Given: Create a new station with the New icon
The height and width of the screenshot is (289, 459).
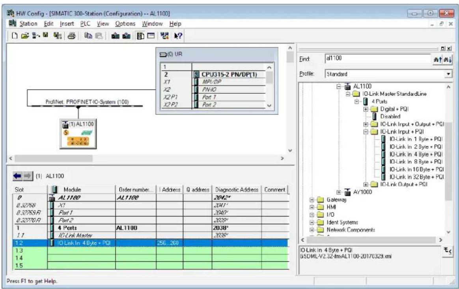Looking at the screenshot, I should click(14, 36).
